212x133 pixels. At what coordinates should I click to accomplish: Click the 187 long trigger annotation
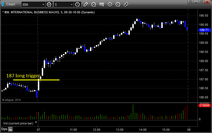pos(23,76)
